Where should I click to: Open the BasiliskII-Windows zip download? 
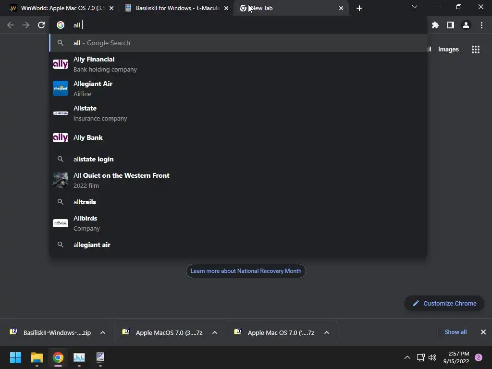pyautogui.click(x=51, y=332)
